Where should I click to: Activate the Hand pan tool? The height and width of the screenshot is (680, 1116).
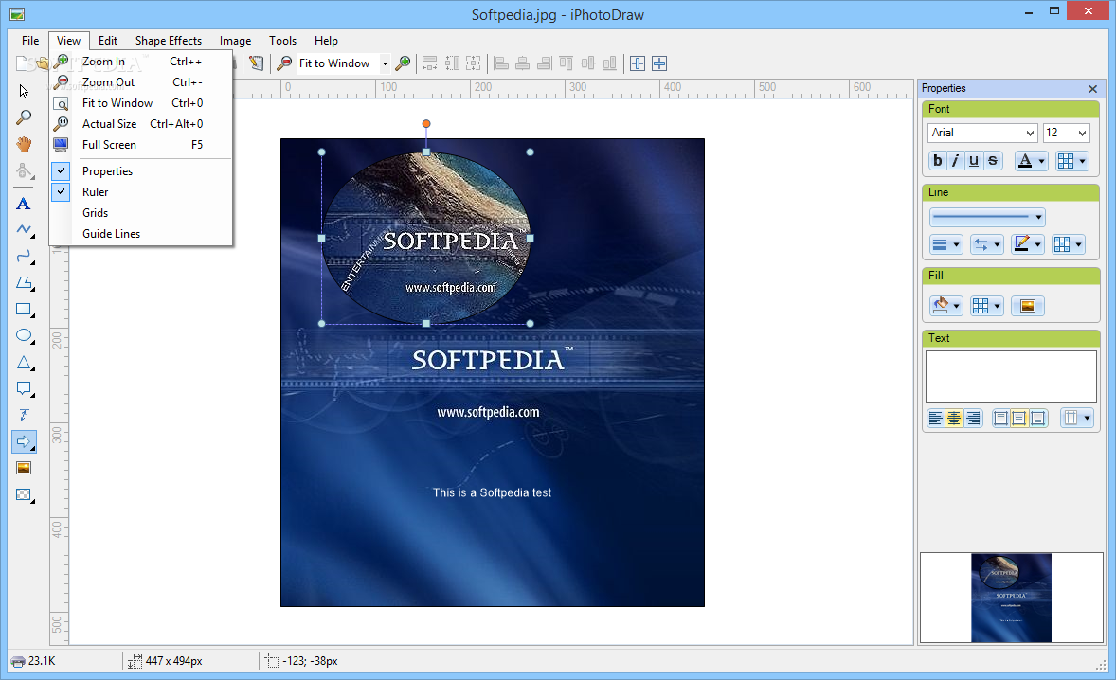click(24, 144)
